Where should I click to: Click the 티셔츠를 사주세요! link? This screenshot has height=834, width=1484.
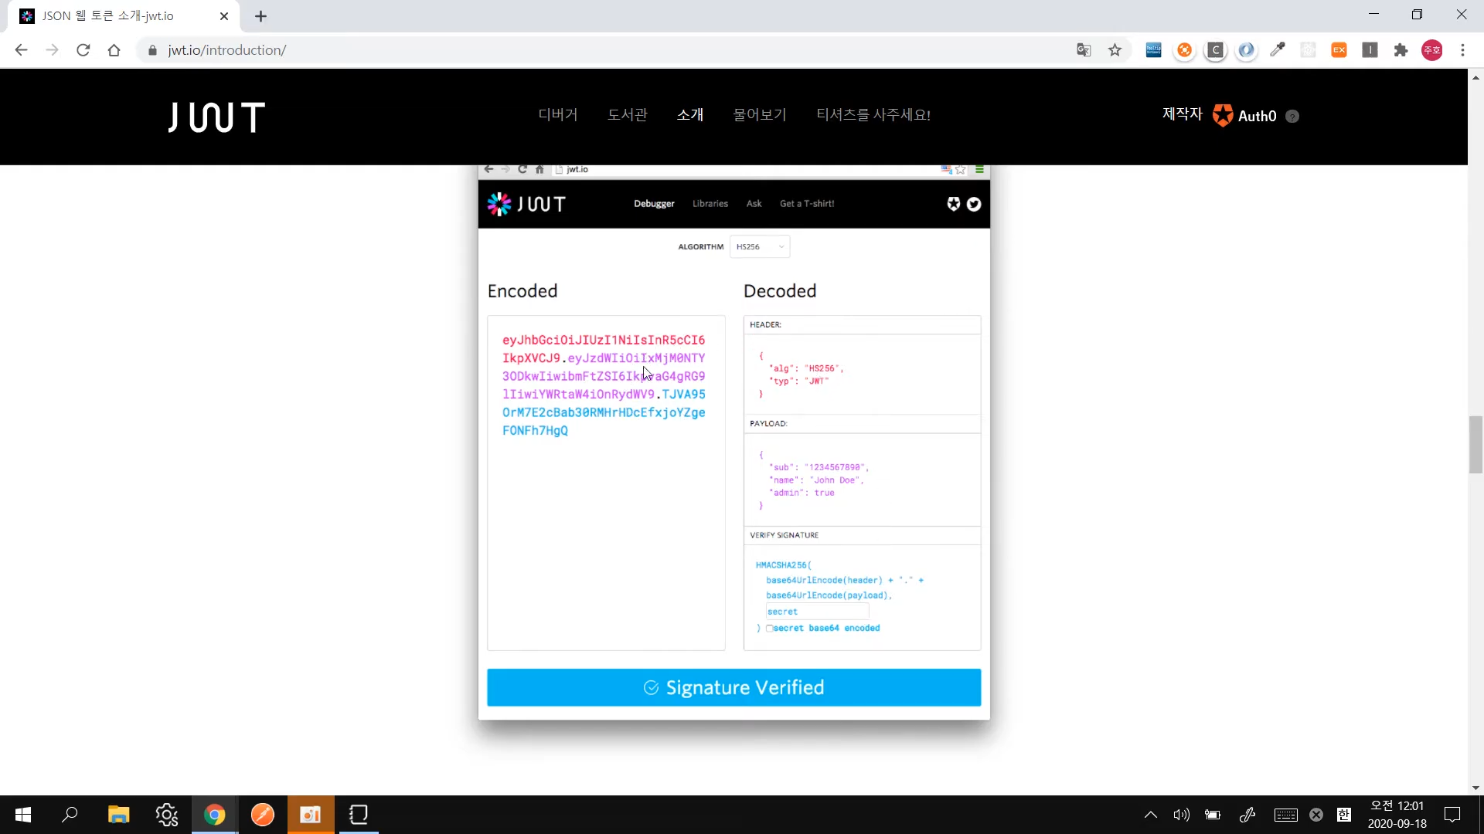(x=873, y=115)
